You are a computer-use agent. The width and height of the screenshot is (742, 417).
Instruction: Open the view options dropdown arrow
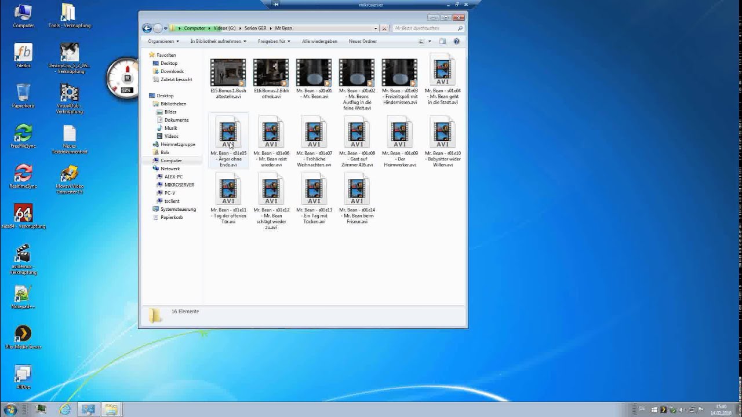tap(430, 41)
